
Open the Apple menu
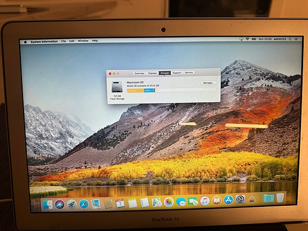coord(25,42)
